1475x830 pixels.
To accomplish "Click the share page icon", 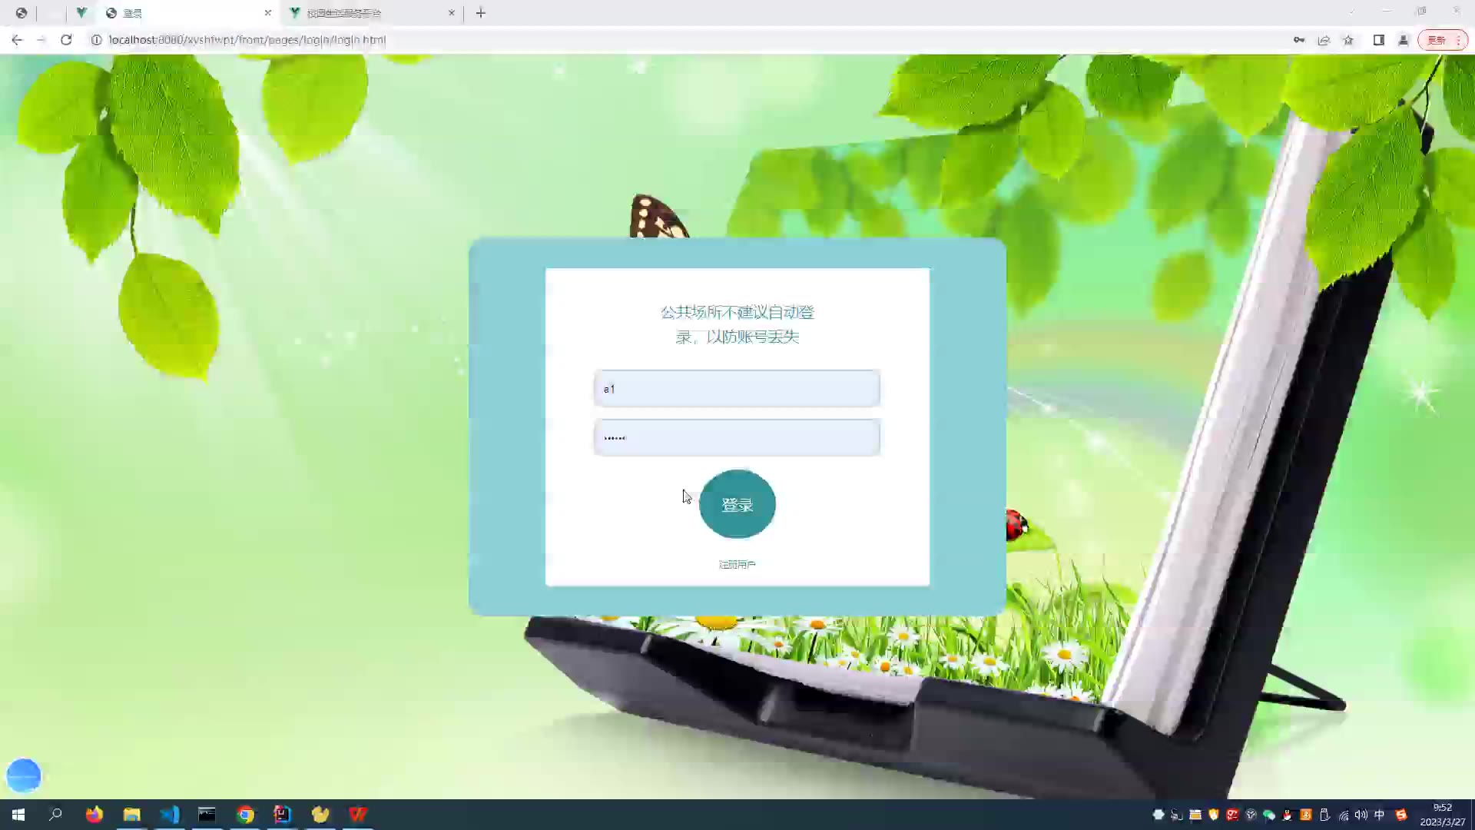I will pos(1324,40).
